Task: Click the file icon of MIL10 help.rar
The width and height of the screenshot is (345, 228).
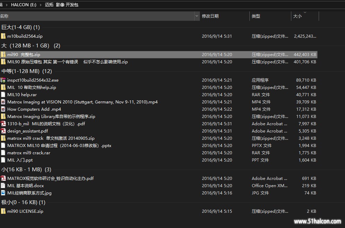Action: point(3,94)
